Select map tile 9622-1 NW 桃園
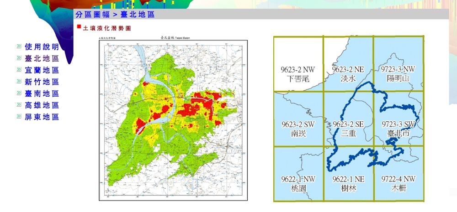457x212 pixels. (298, 174)
